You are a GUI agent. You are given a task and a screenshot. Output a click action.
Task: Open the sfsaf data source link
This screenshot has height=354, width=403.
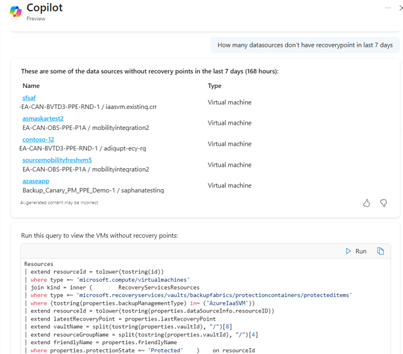tap(29, 98)
